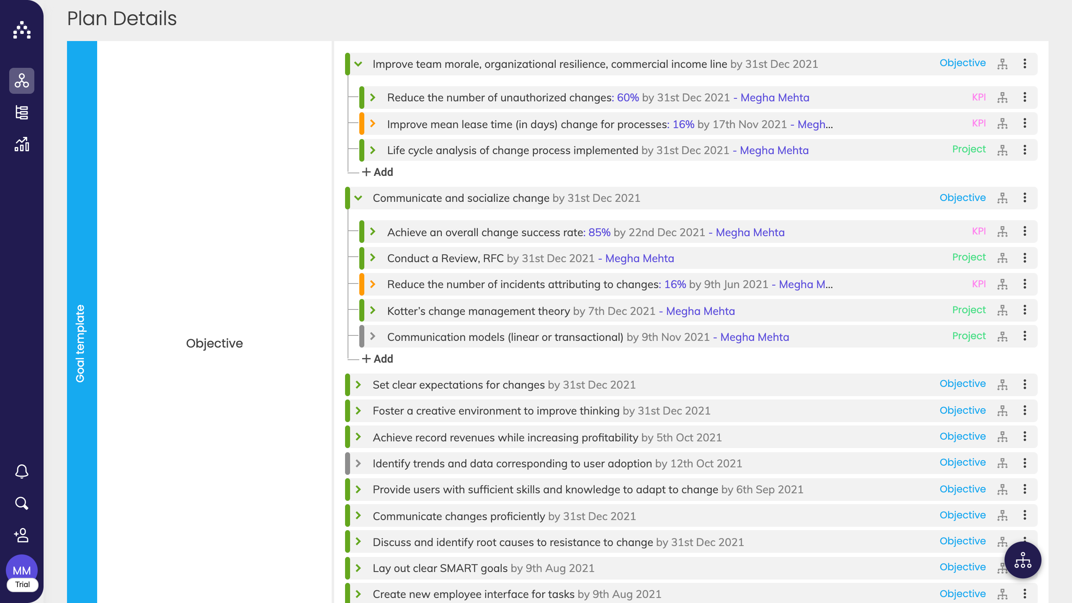Viewport: 1072px width, 603px height.
Task: Click the 60% value on unauthorized changes
Action: pyautogui.click(x=628, y=98)
